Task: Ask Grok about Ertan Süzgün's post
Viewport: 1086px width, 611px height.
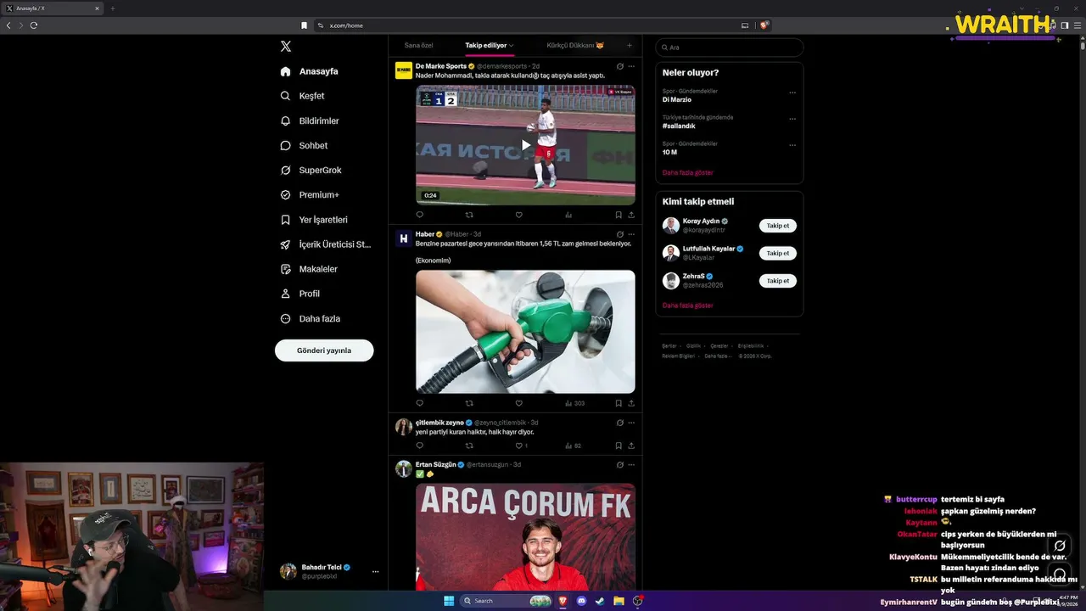Action: 620,465
